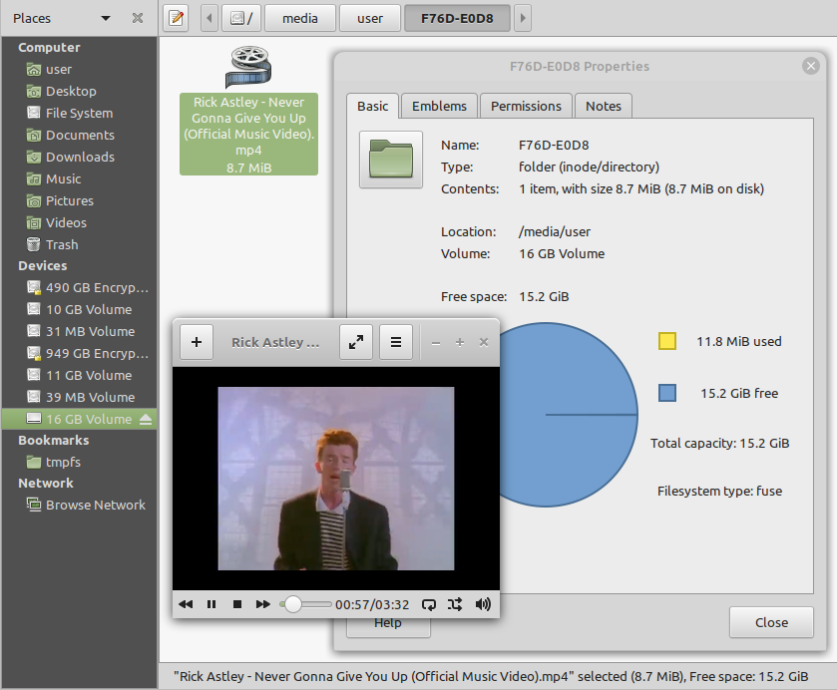837x690 pixels.
Task: Open Videos folder in sidebar
Action: pyautogui.click(x=79, y=222)
